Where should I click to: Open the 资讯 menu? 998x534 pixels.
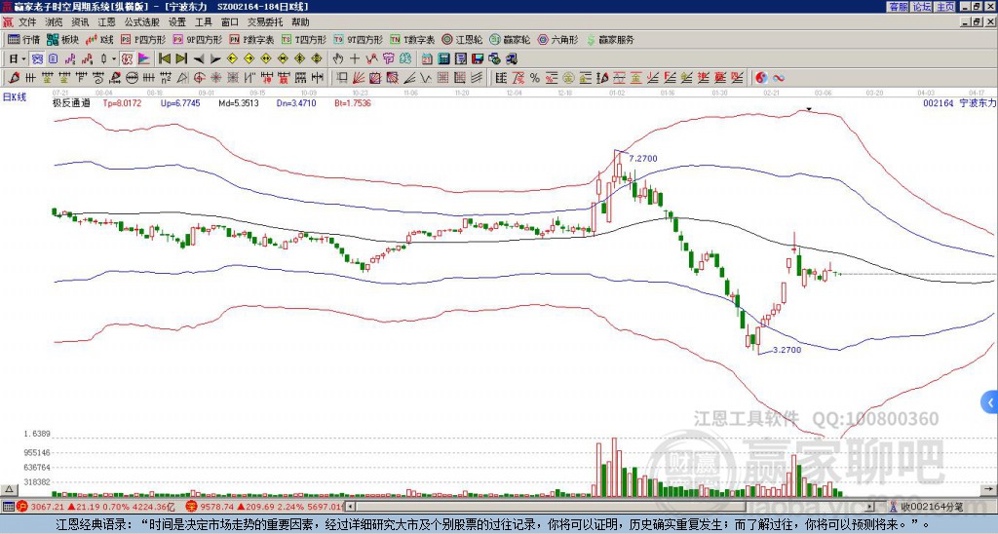[x=80, y=22]
